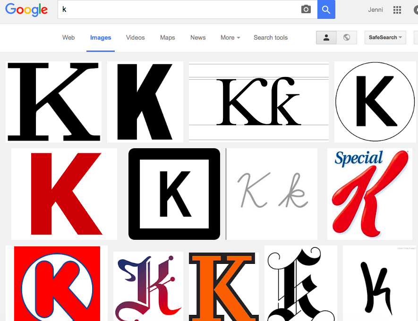Open the bold black sans-serif K image
Screen dimensions: 418x321
point(145,102)
